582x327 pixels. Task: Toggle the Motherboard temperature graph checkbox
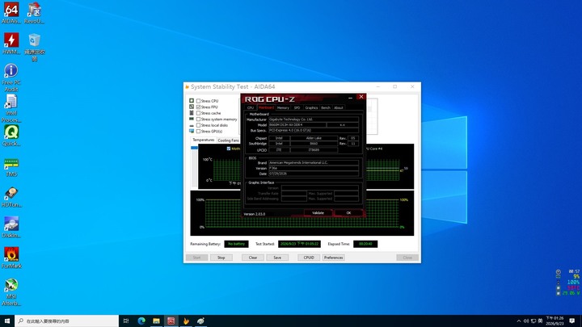pyautogui.click(x=229, y=149)
